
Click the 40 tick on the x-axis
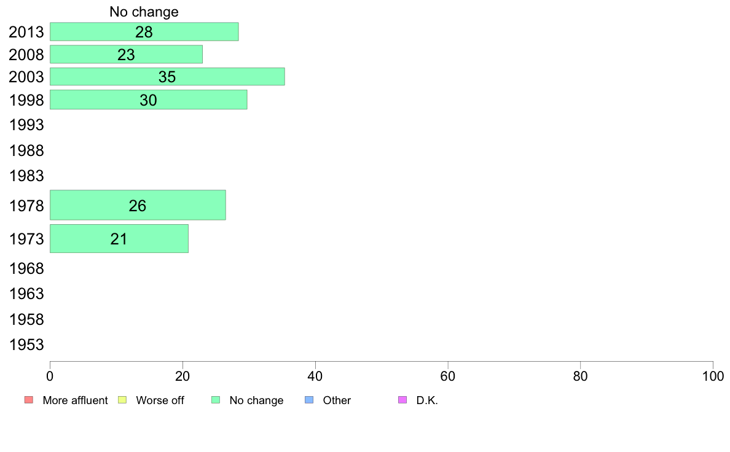[x=315, y=376]
